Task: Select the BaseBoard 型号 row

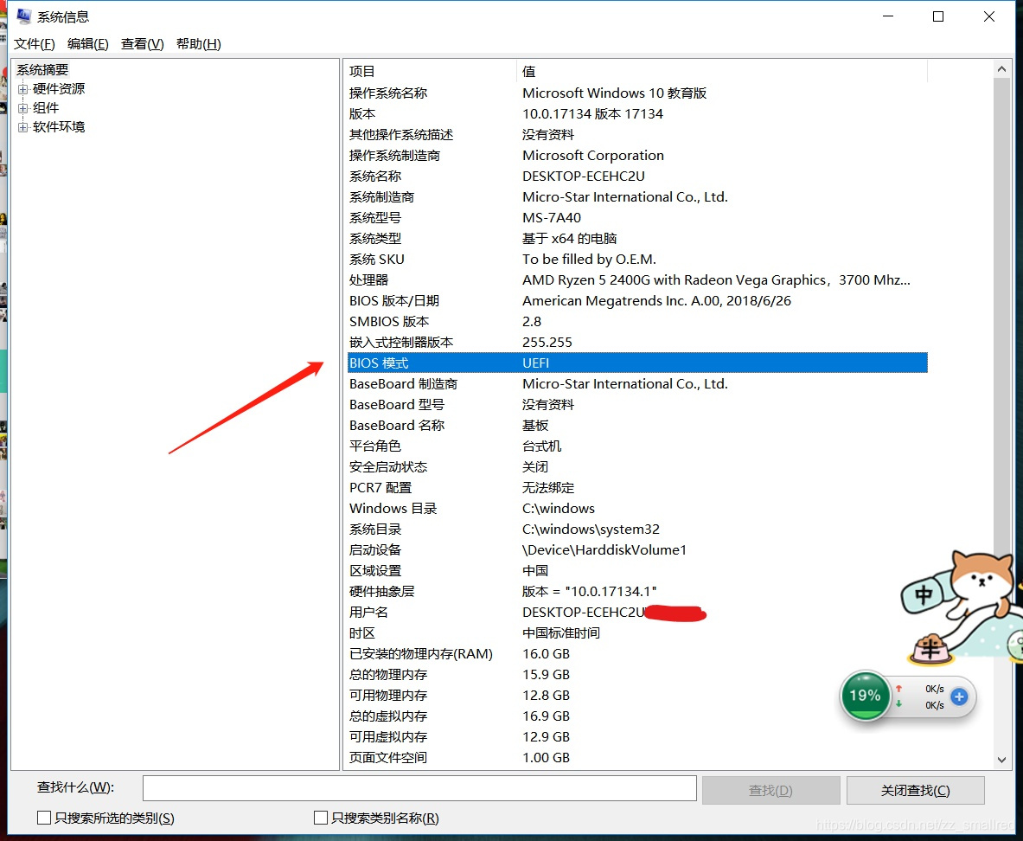Action: pyautogui.click(x=637, y=405)
